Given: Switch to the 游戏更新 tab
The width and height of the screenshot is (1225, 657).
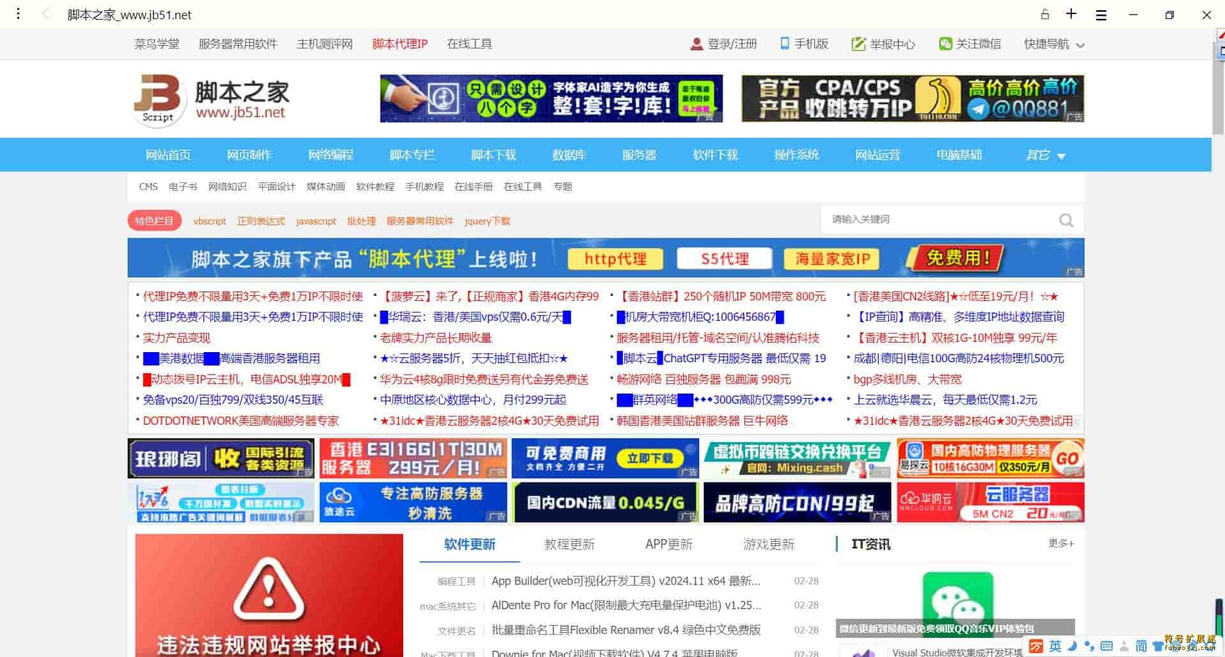Looking at the screenshot, I should point(769,544).
